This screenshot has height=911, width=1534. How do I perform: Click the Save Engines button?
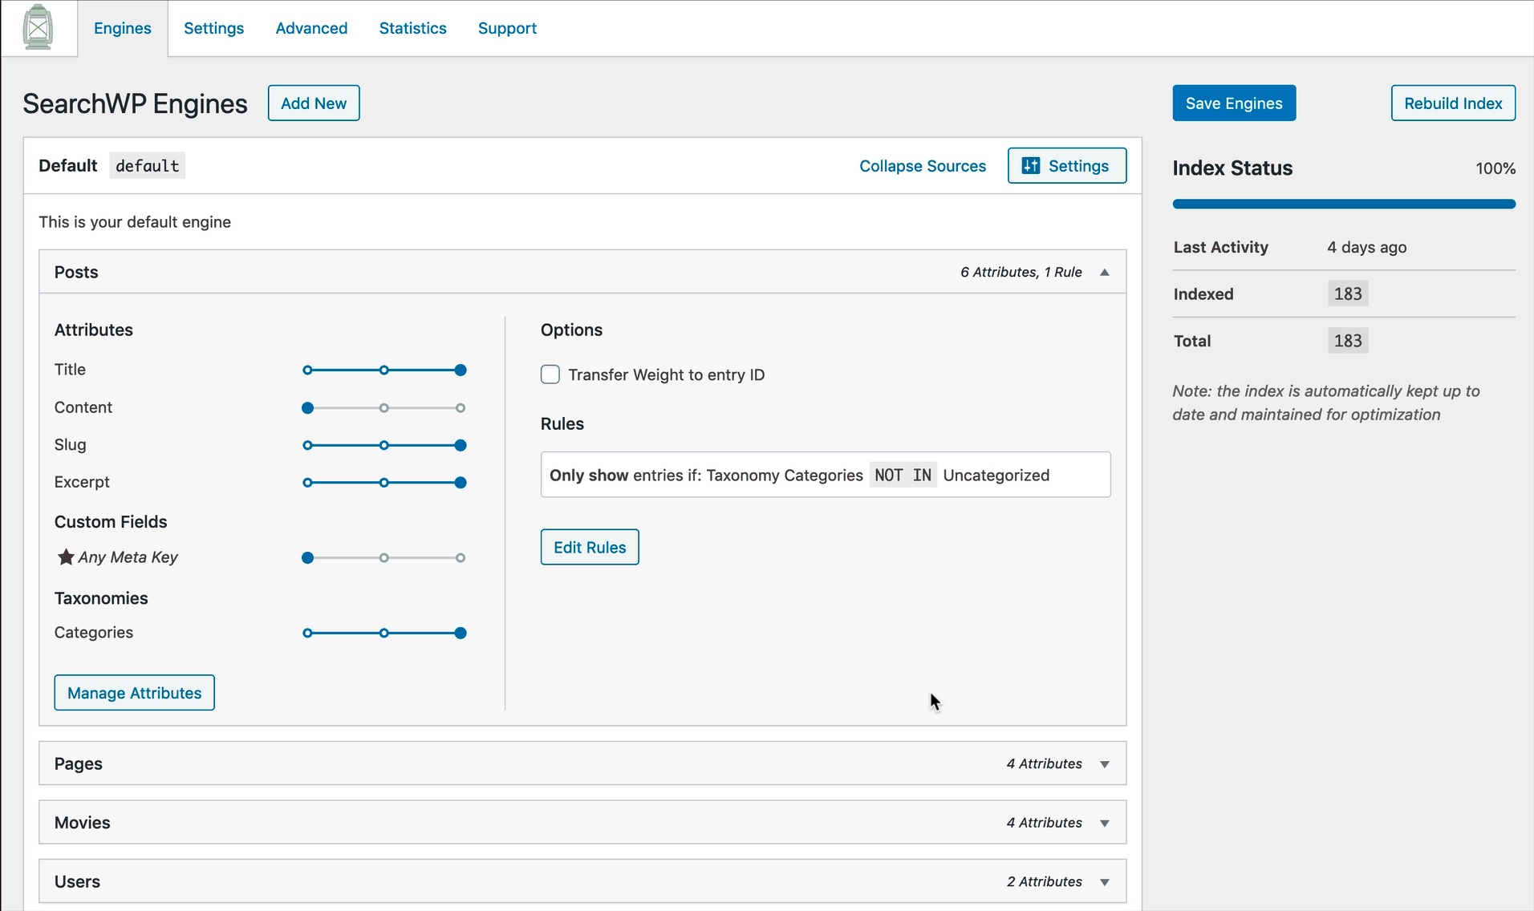point(1234,103)
